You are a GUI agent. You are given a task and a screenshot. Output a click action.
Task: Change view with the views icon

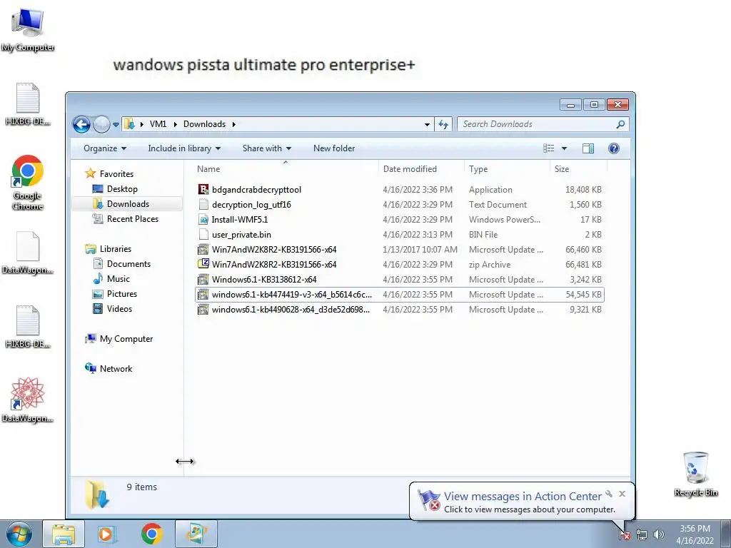(549, 148)
